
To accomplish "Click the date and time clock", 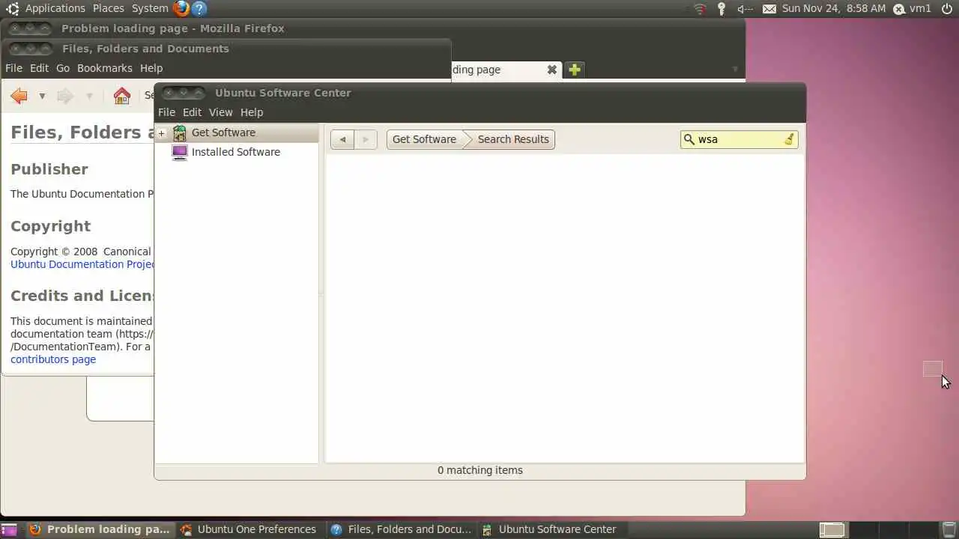I will (833, 8).
